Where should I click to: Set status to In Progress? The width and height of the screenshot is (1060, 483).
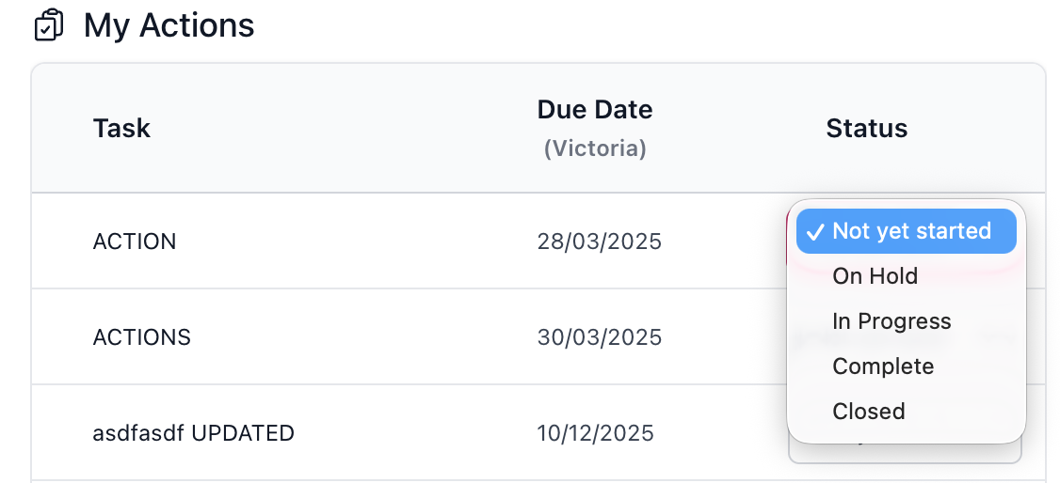pos(891,321)
